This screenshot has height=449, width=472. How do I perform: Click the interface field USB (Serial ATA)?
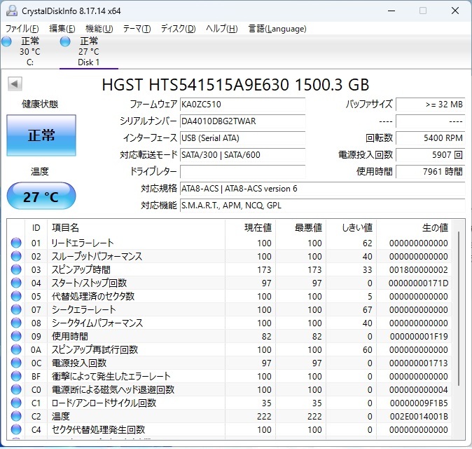pyautogui.click(x=242, y=138)
